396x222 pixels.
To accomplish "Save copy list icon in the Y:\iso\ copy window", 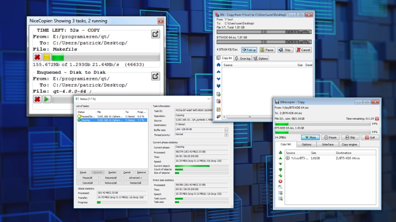I will pyautogui.click(x=218, y=109).
